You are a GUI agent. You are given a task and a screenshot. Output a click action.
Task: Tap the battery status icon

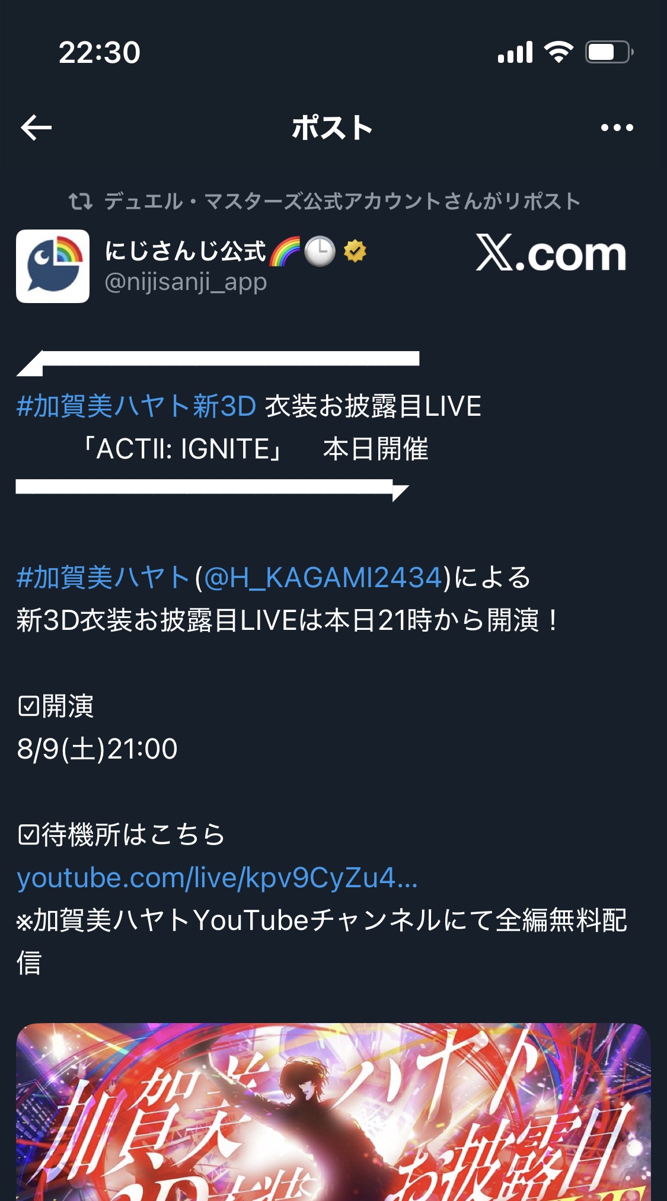(609, 52)
